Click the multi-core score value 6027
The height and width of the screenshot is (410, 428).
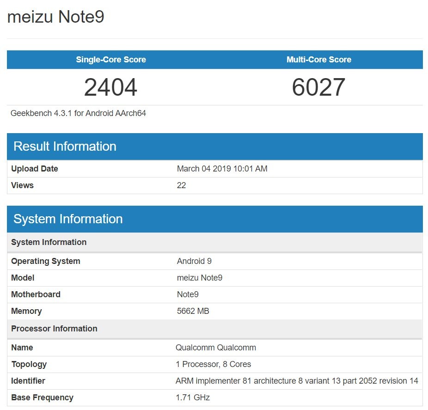pyautogui.click(x=318, y=87)
